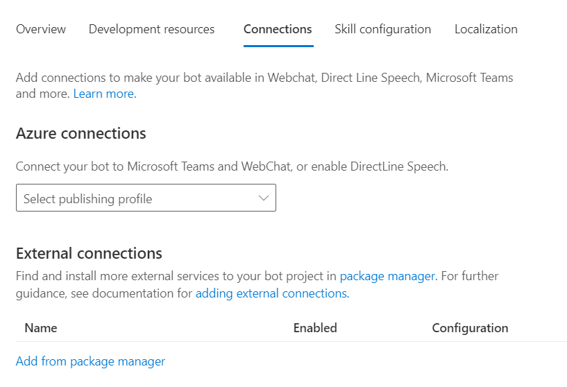Screen dimensions: 567x387
Task: Select the Connections tab
Action: point(278,29)
